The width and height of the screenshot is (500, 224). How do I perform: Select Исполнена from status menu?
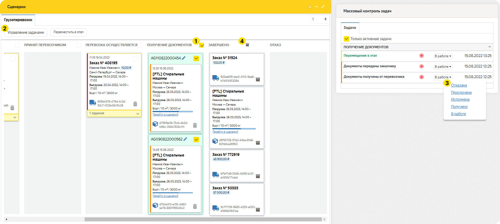tap(460, 99)
